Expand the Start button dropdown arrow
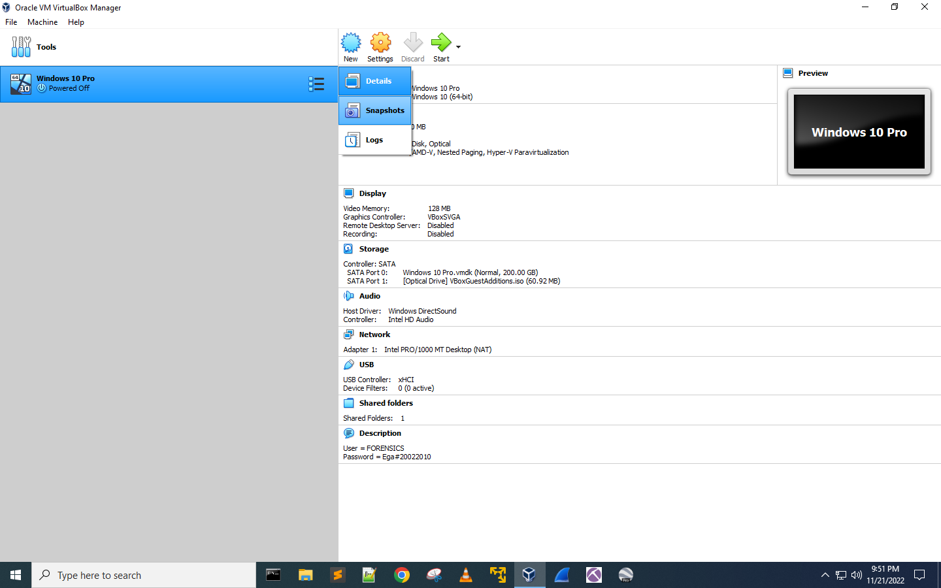This screenshot has height=588, width=941. click(x=458, y=47)
